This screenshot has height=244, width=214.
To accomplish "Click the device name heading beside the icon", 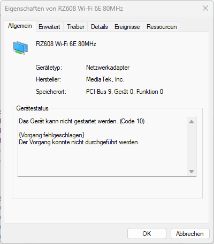I will tap(66, 44).
